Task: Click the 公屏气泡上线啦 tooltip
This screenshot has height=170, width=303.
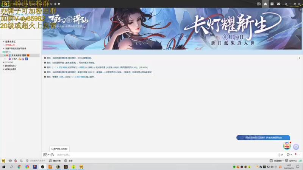Action: click(x=59, y=149)
